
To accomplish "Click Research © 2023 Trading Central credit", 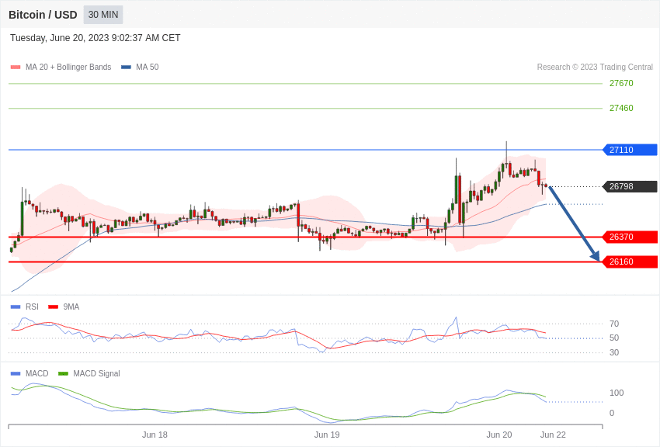I will tap(595, 67).
